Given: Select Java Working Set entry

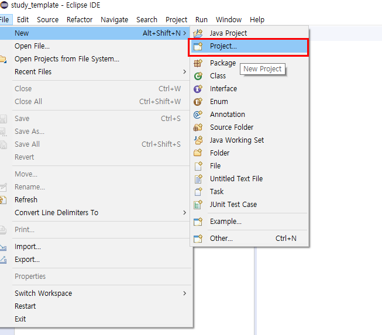Looking at the screenshot, I should (249, 140).
